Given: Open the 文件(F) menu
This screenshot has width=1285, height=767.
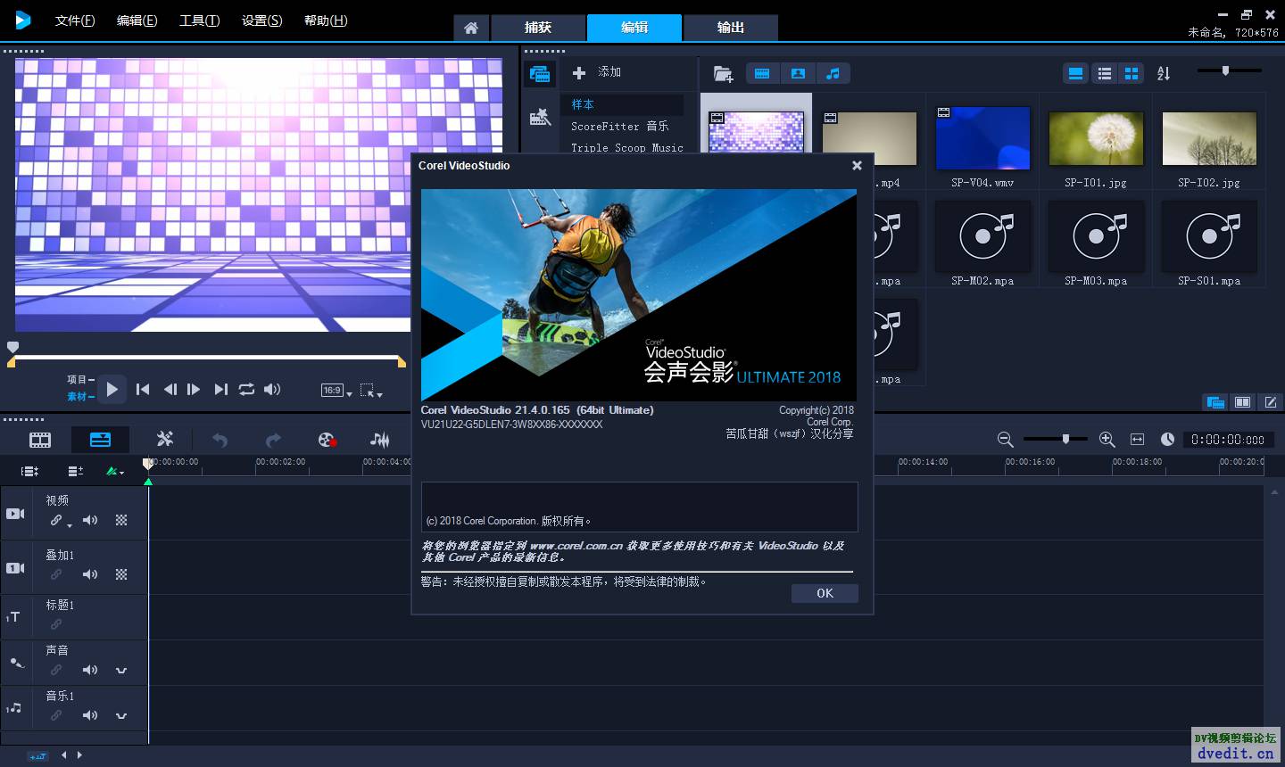Looking at the screenshot, I should click(x=75, y=21).
